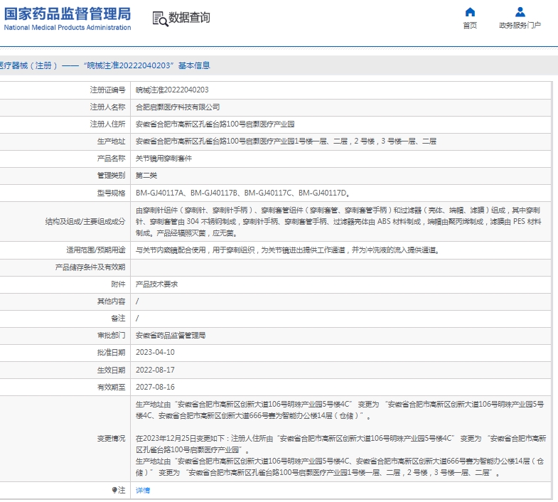Click the 备注 label
Image resolution: width=558 pixels, height=502 pixels.
[118, 319]
